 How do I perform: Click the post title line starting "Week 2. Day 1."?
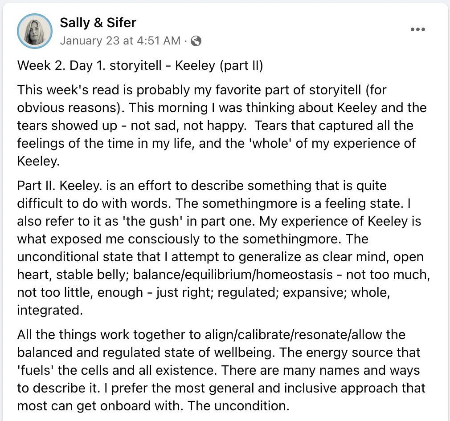(x=139, y=66)
